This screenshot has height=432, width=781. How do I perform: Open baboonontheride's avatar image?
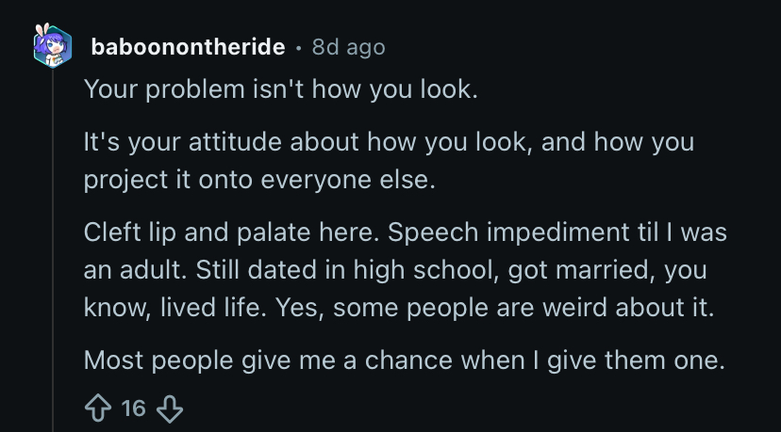point(53,45)
